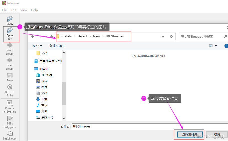Open the 组织 dropdown menu
Viewport: 228px width, 141px height.
37,46
